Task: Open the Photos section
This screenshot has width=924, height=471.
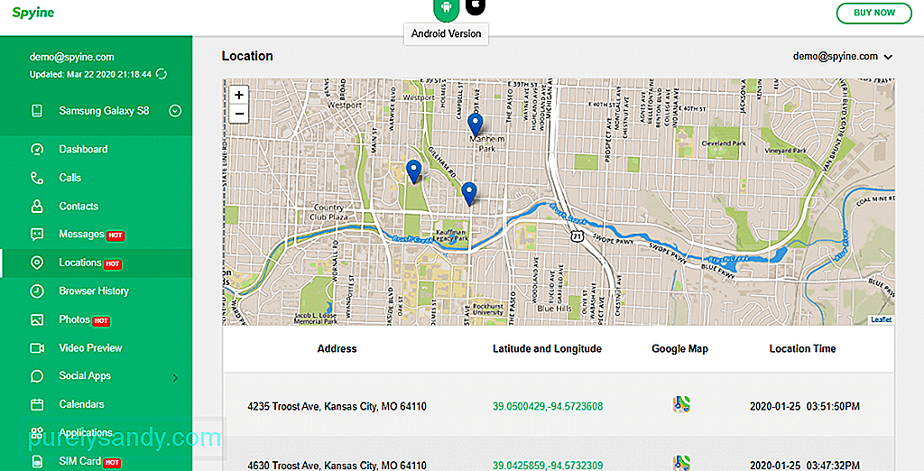Action: pos(74,319)
